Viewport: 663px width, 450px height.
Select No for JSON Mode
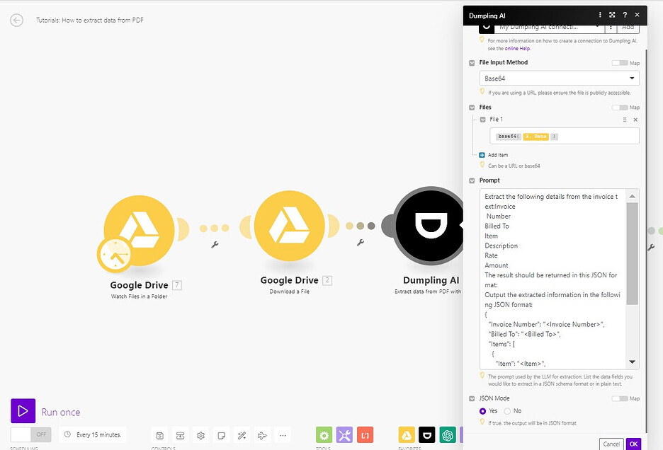508,410
